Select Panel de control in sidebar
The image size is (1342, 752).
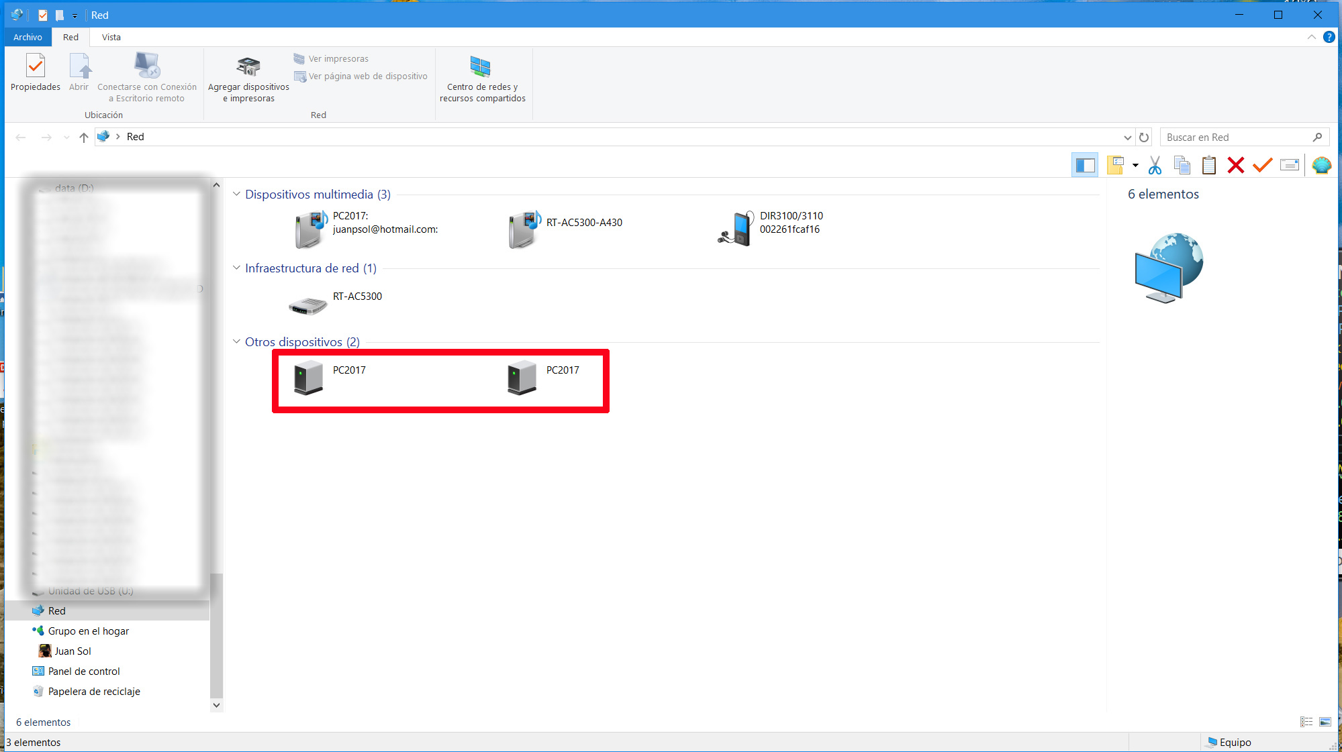tap(84, 671)
